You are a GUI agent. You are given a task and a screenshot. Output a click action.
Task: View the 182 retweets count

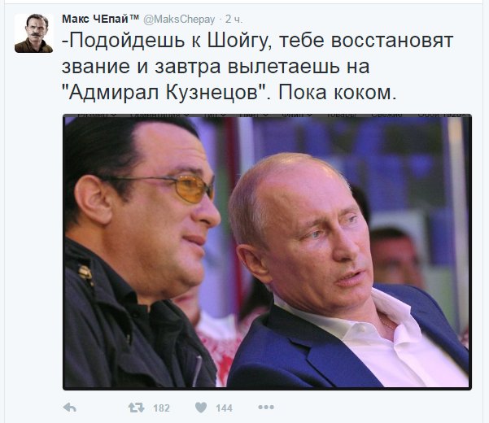coord(162,408)
